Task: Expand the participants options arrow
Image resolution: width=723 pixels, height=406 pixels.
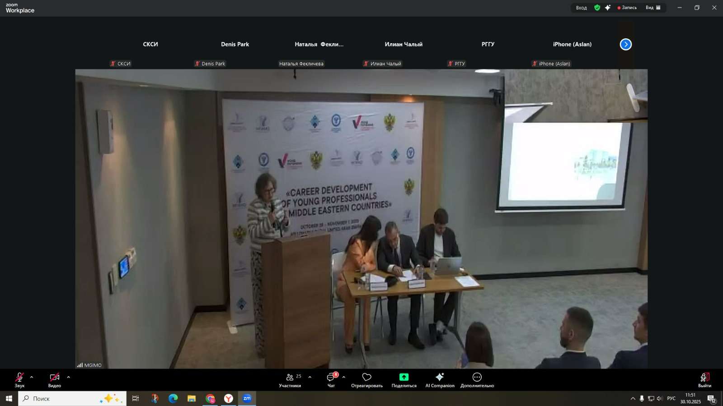Action: (310, 377)
